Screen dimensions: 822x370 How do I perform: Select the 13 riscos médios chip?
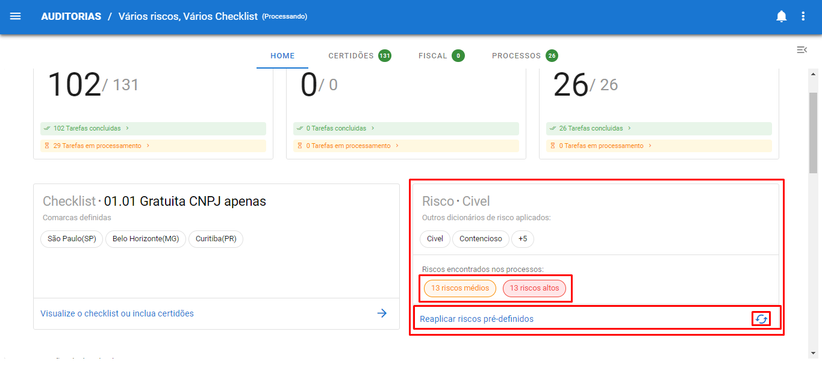pos(460,288)
